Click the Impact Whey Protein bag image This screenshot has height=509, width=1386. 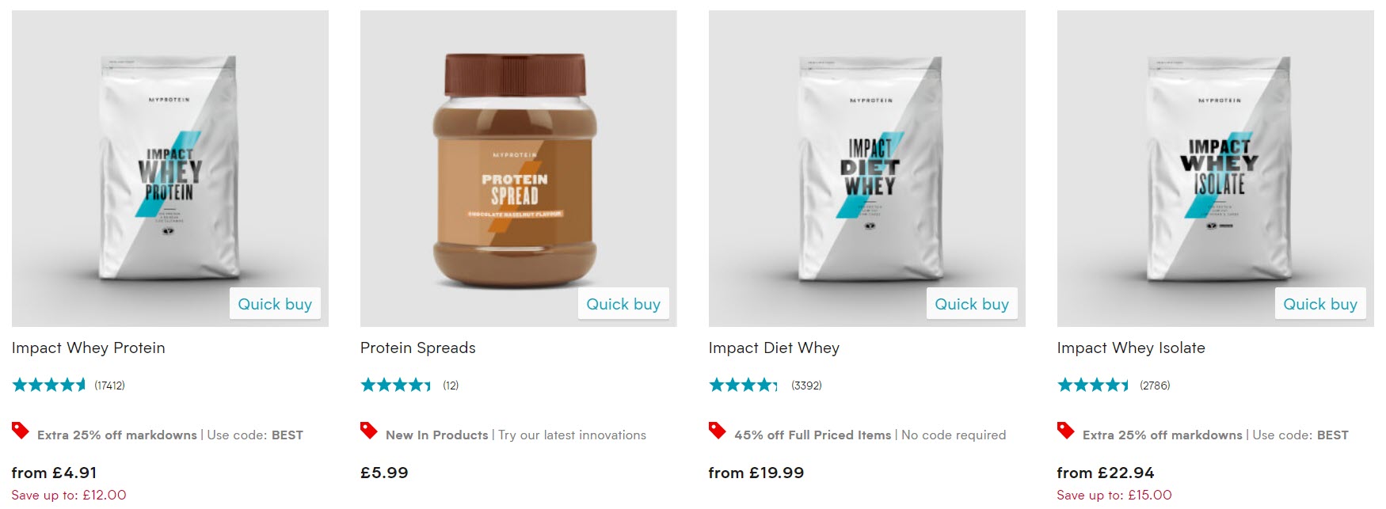[x=169, y=168]
